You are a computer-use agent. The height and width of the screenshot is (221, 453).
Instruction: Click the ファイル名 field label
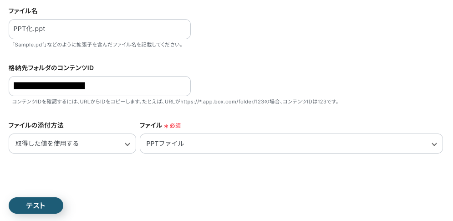tap(23, 11)
